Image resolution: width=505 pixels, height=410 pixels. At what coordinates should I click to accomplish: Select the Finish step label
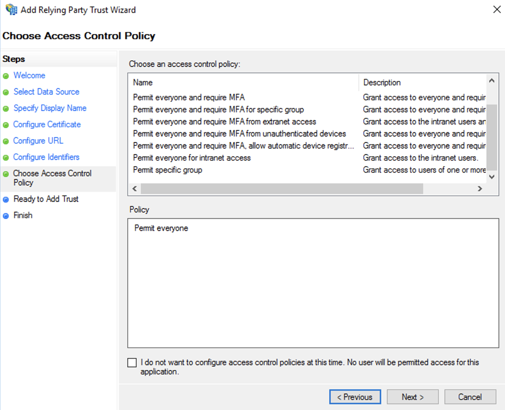click(x=23, y=215)
